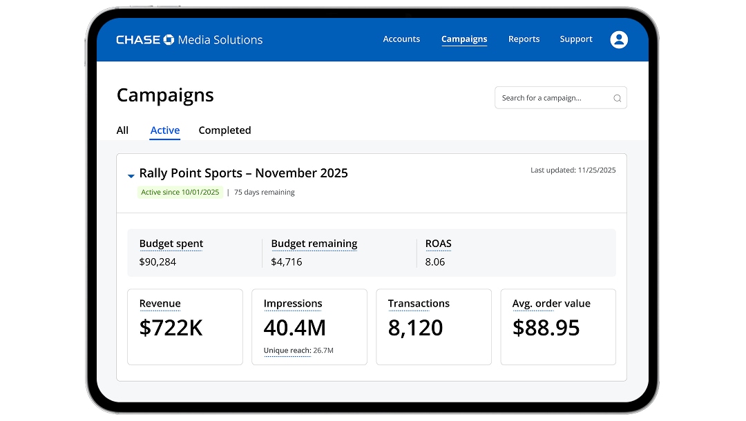Open the Reports page

tap(524, 39)
